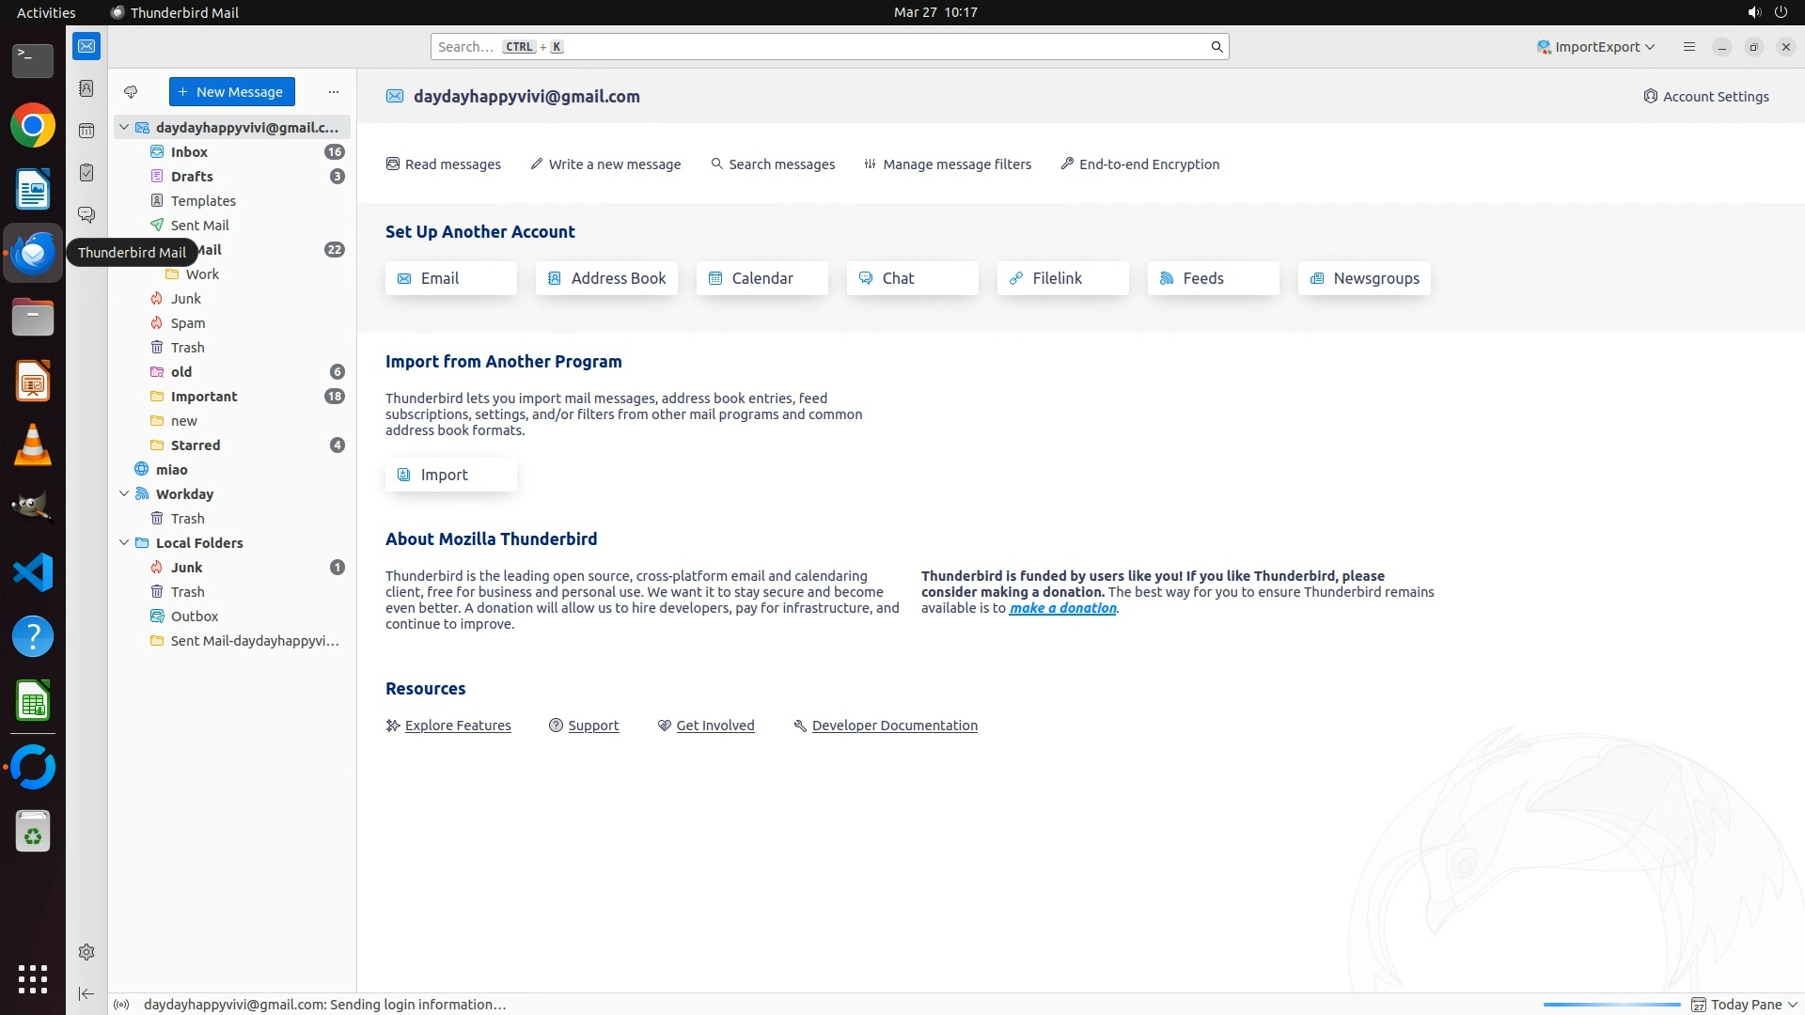1805x1015 pixels.
Task: Select the Inbox folder
Action: coord(189,151)
